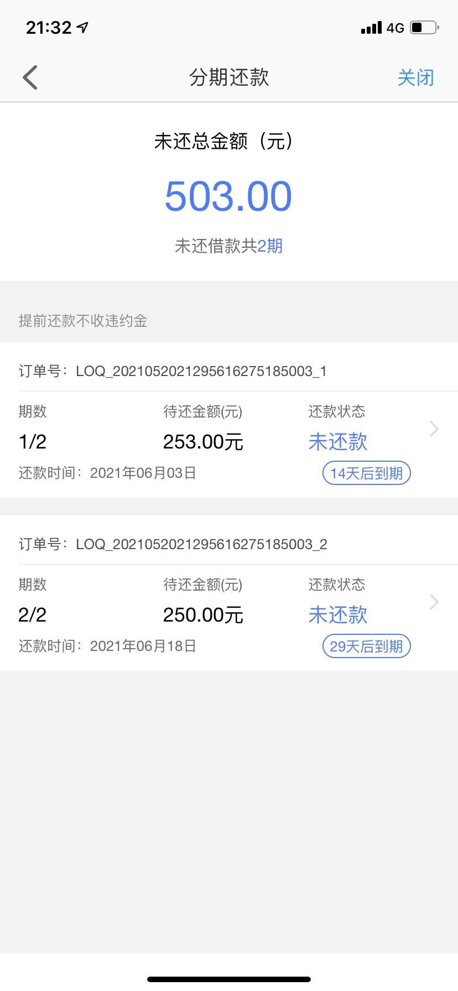
Task: Tap 未还款 status for installment 2/2
Action: point(338,615)
